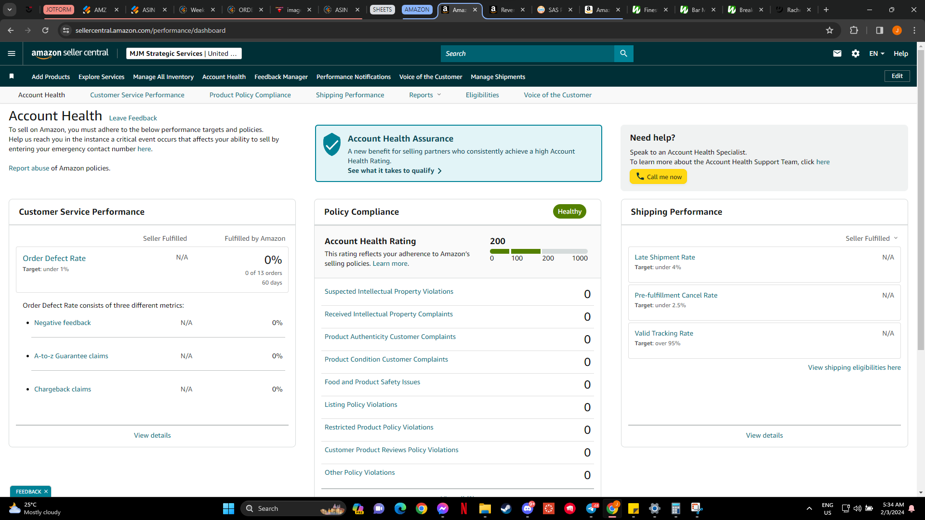
Task: Click the bookmark flag icon before Add Products
Action: point(12,76)
